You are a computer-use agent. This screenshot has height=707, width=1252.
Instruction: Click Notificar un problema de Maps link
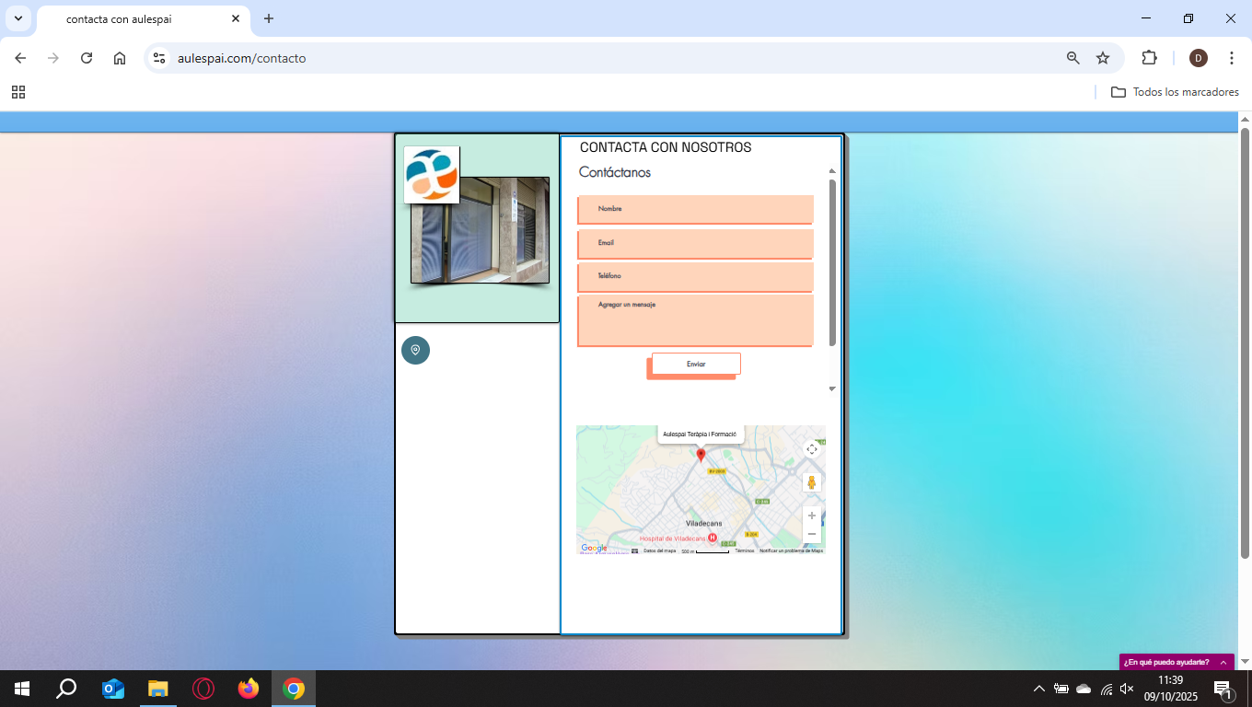click(791, 551)
